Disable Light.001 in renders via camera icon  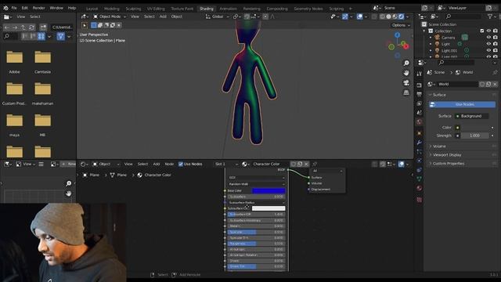pos(496,50)
